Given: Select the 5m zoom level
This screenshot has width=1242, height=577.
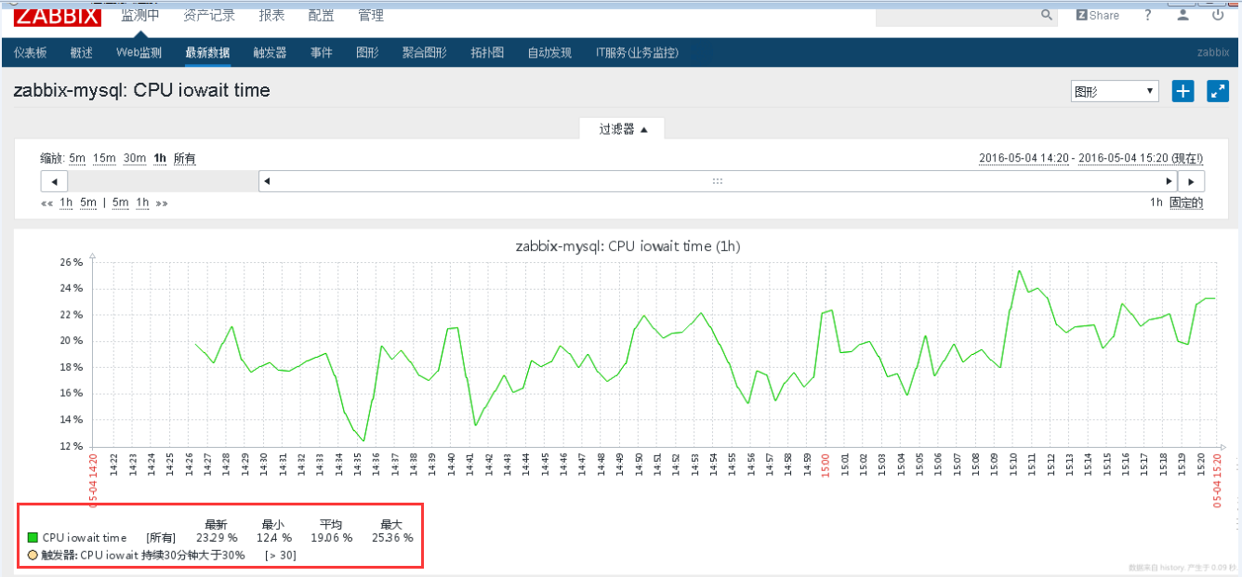Looking at the screenshot, I should 77,158.
